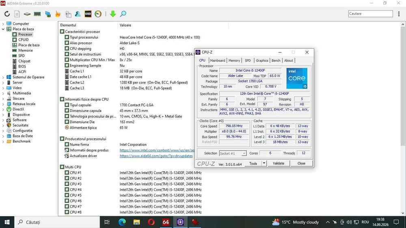Select Procesor tree item
406x228 pixels.
click(25, 34)
